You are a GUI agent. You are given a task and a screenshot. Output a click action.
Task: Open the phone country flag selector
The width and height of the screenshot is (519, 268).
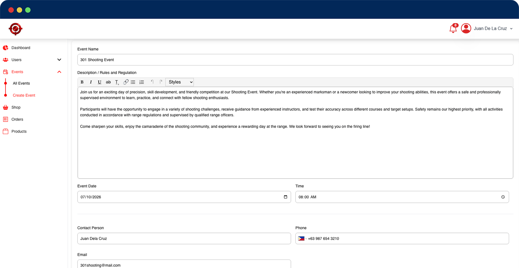pyautogui.click(x=302, y=239)
